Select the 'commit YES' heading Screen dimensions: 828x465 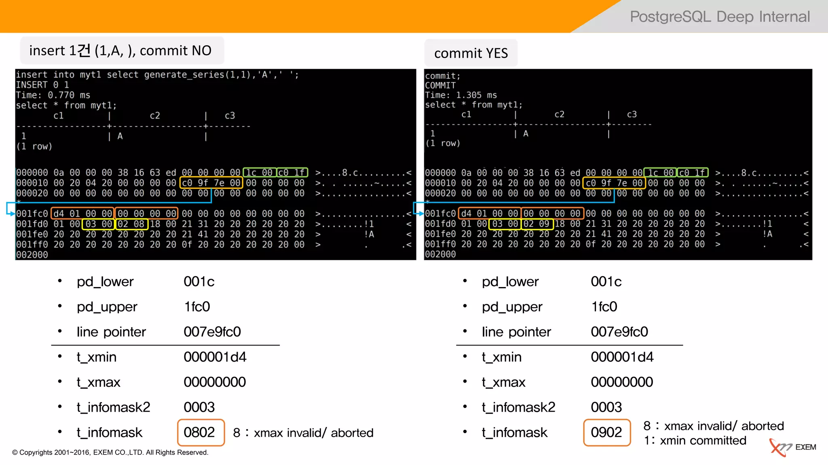471,53
